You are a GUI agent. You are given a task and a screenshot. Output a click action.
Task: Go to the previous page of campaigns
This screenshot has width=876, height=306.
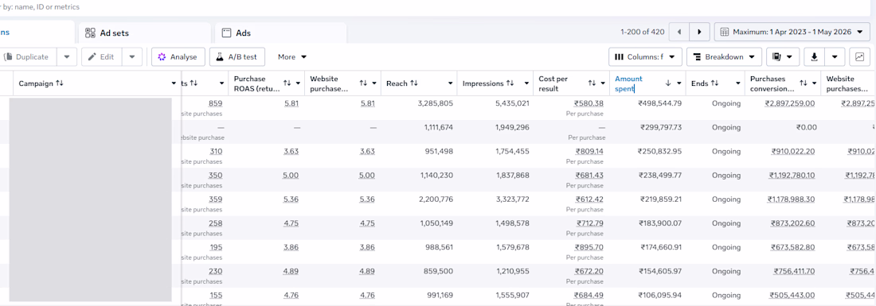pyautogui.click(x=679, y=33)
